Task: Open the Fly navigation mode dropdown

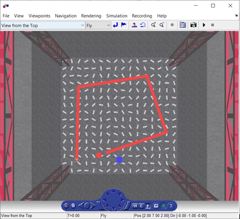Action: pyautogui.click(x=98, y=25)
